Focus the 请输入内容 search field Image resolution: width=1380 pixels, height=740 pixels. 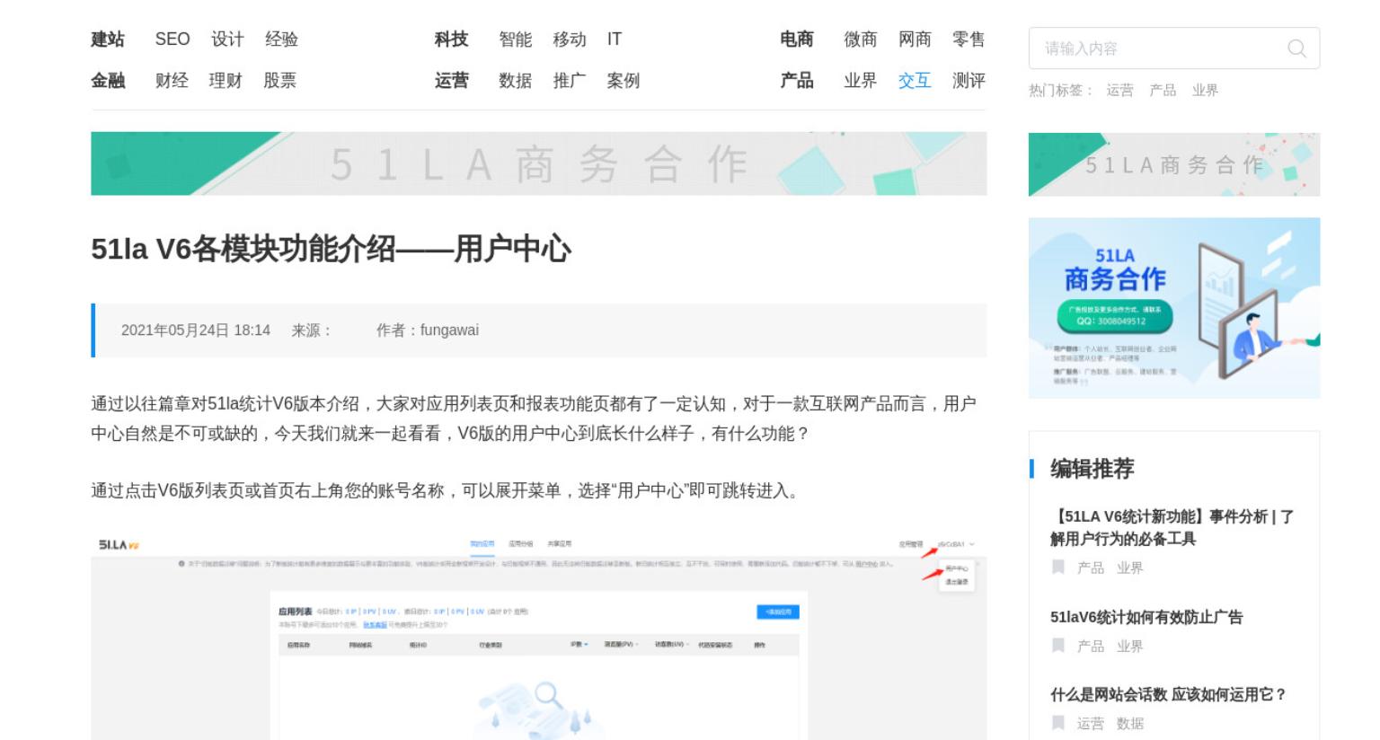pyautogui.click(x=1173, y=48)
